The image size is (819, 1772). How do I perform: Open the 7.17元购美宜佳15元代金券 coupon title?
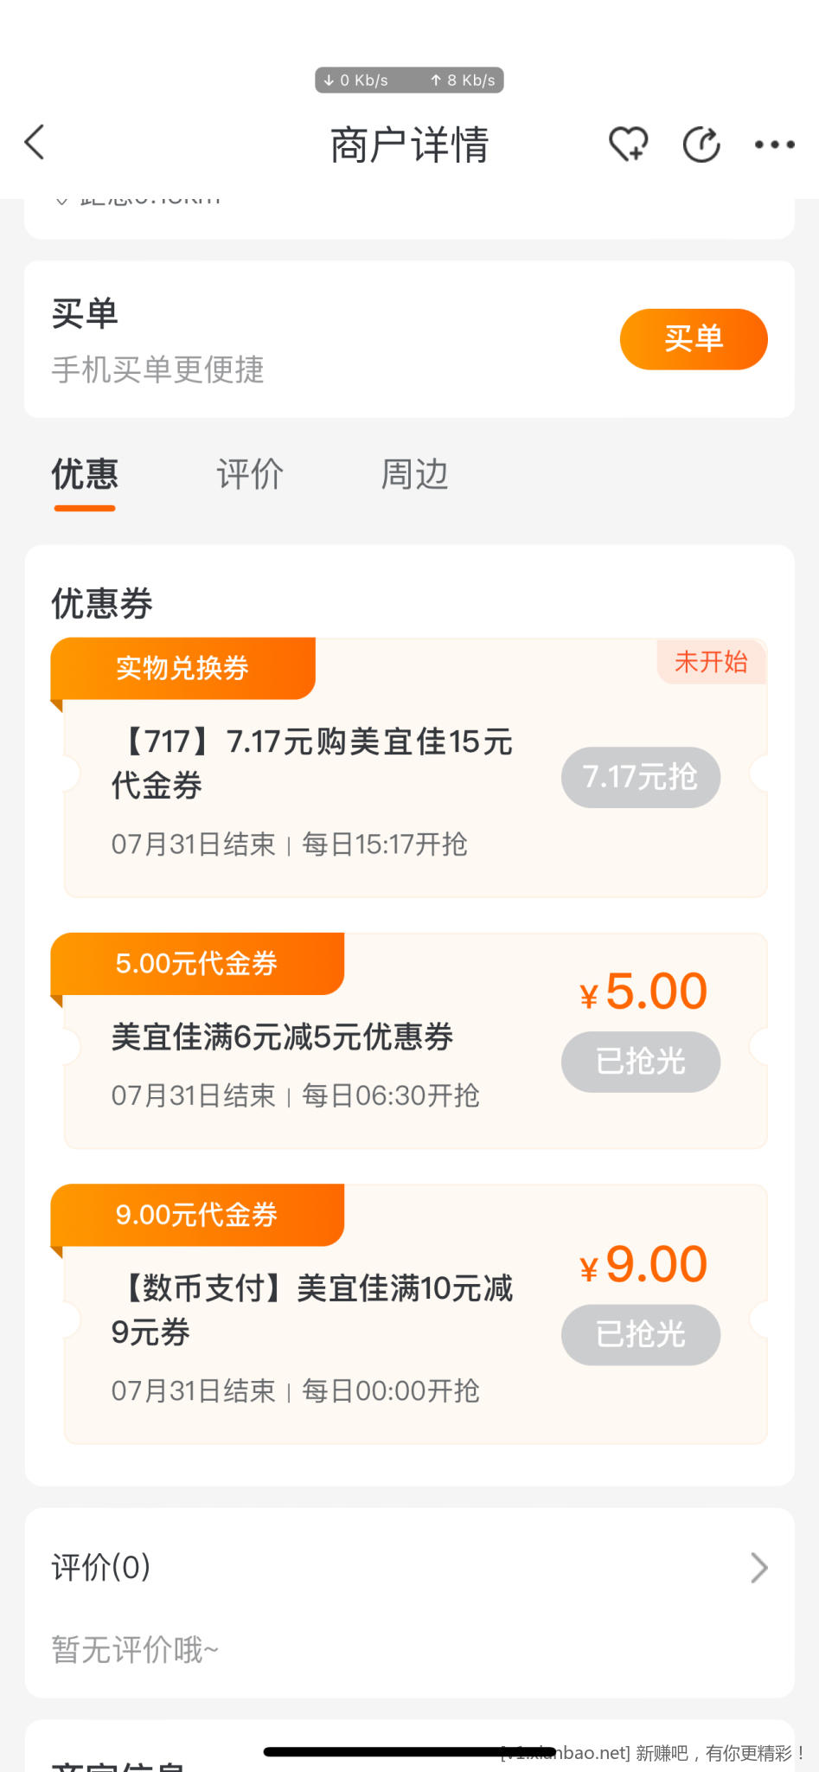point(313,763)
